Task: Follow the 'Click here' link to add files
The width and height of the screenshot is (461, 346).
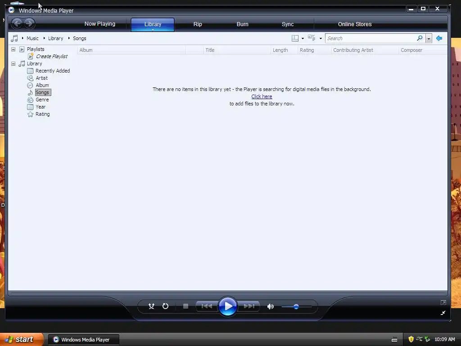Action: coord(262,96)
